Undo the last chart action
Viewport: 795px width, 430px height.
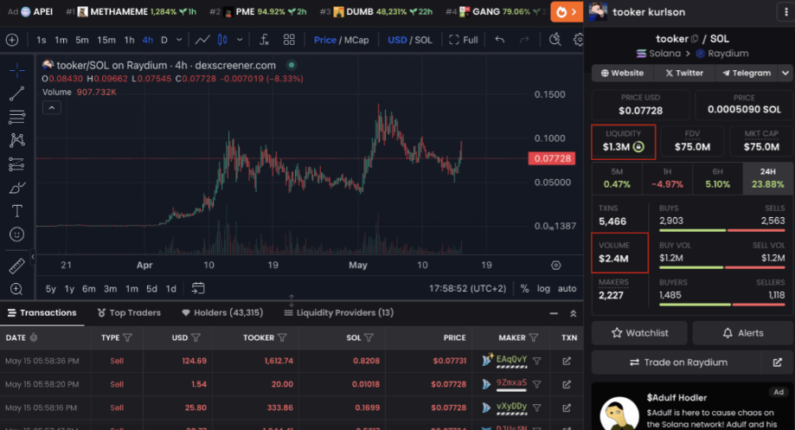point(500,40)
